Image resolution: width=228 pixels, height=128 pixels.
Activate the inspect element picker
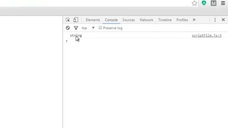pos(68,20)
